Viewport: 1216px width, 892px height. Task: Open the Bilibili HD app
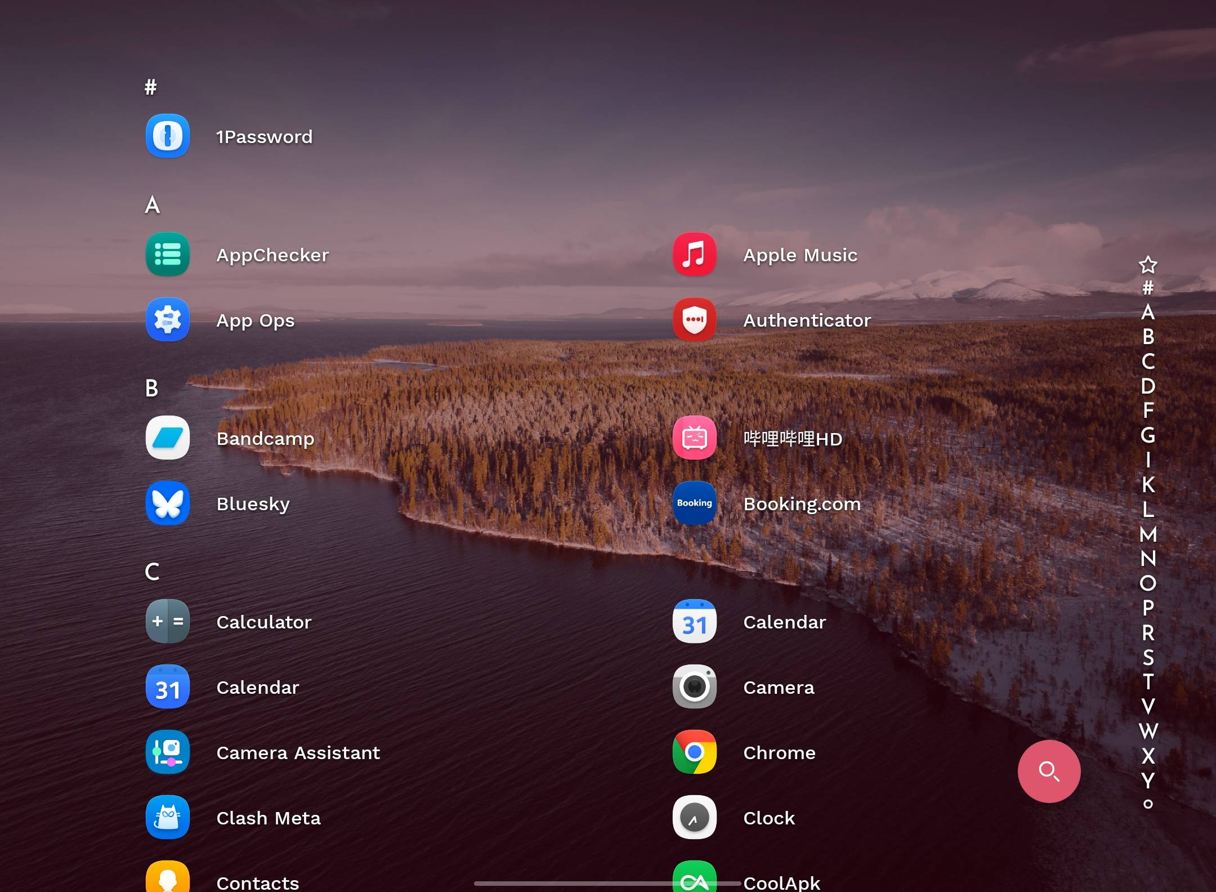[x=694, y=438]
